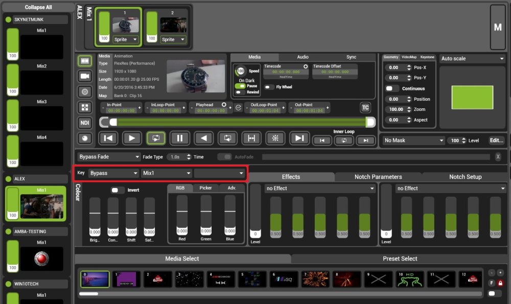Open layer 1 Sprite dropdown
This screenshot has height=304, width=511.
pos(126,39)
